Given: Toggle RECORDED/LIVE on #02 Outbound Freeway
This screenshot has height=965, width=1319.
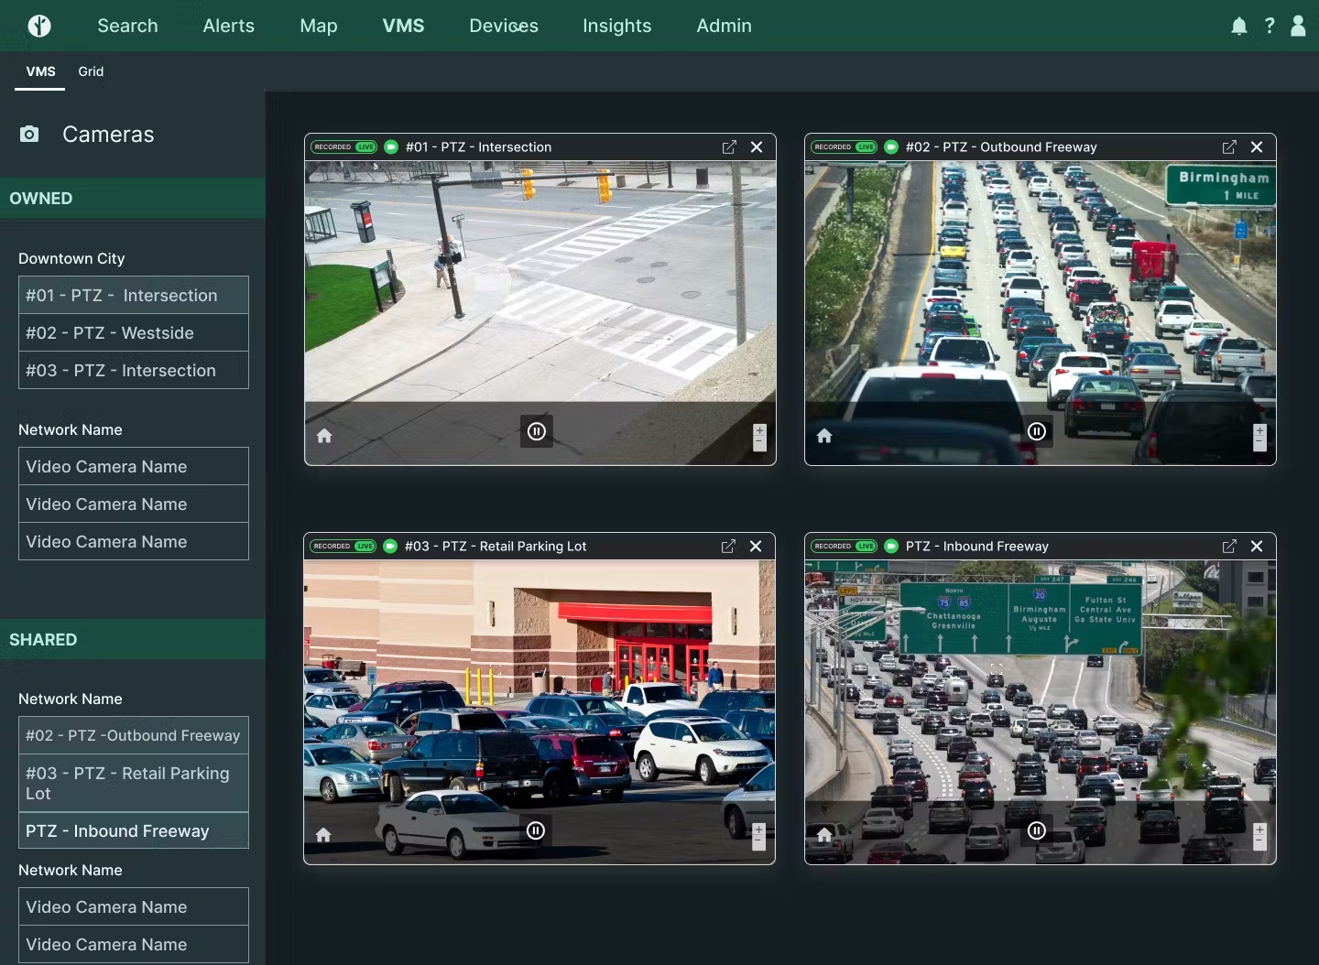Looking at the screenshot, I should tap(844, 147).
